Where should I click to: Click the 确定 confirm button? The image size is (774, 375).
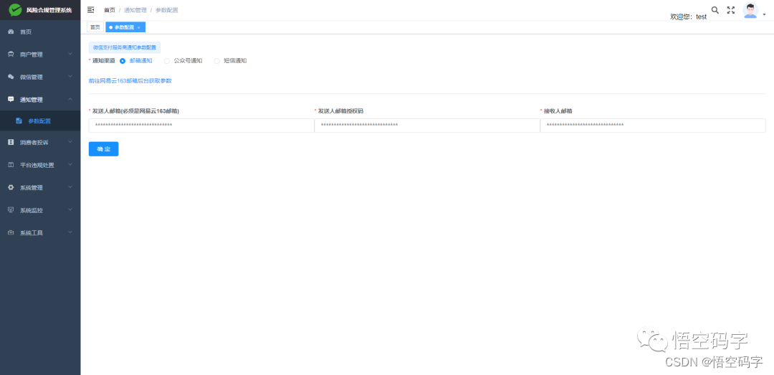coord(104,148)
